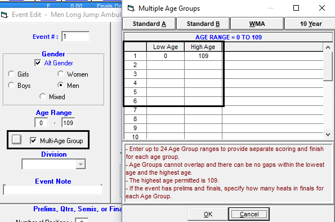Click the High Age column header
335x222 pixels.
[203, 47]
